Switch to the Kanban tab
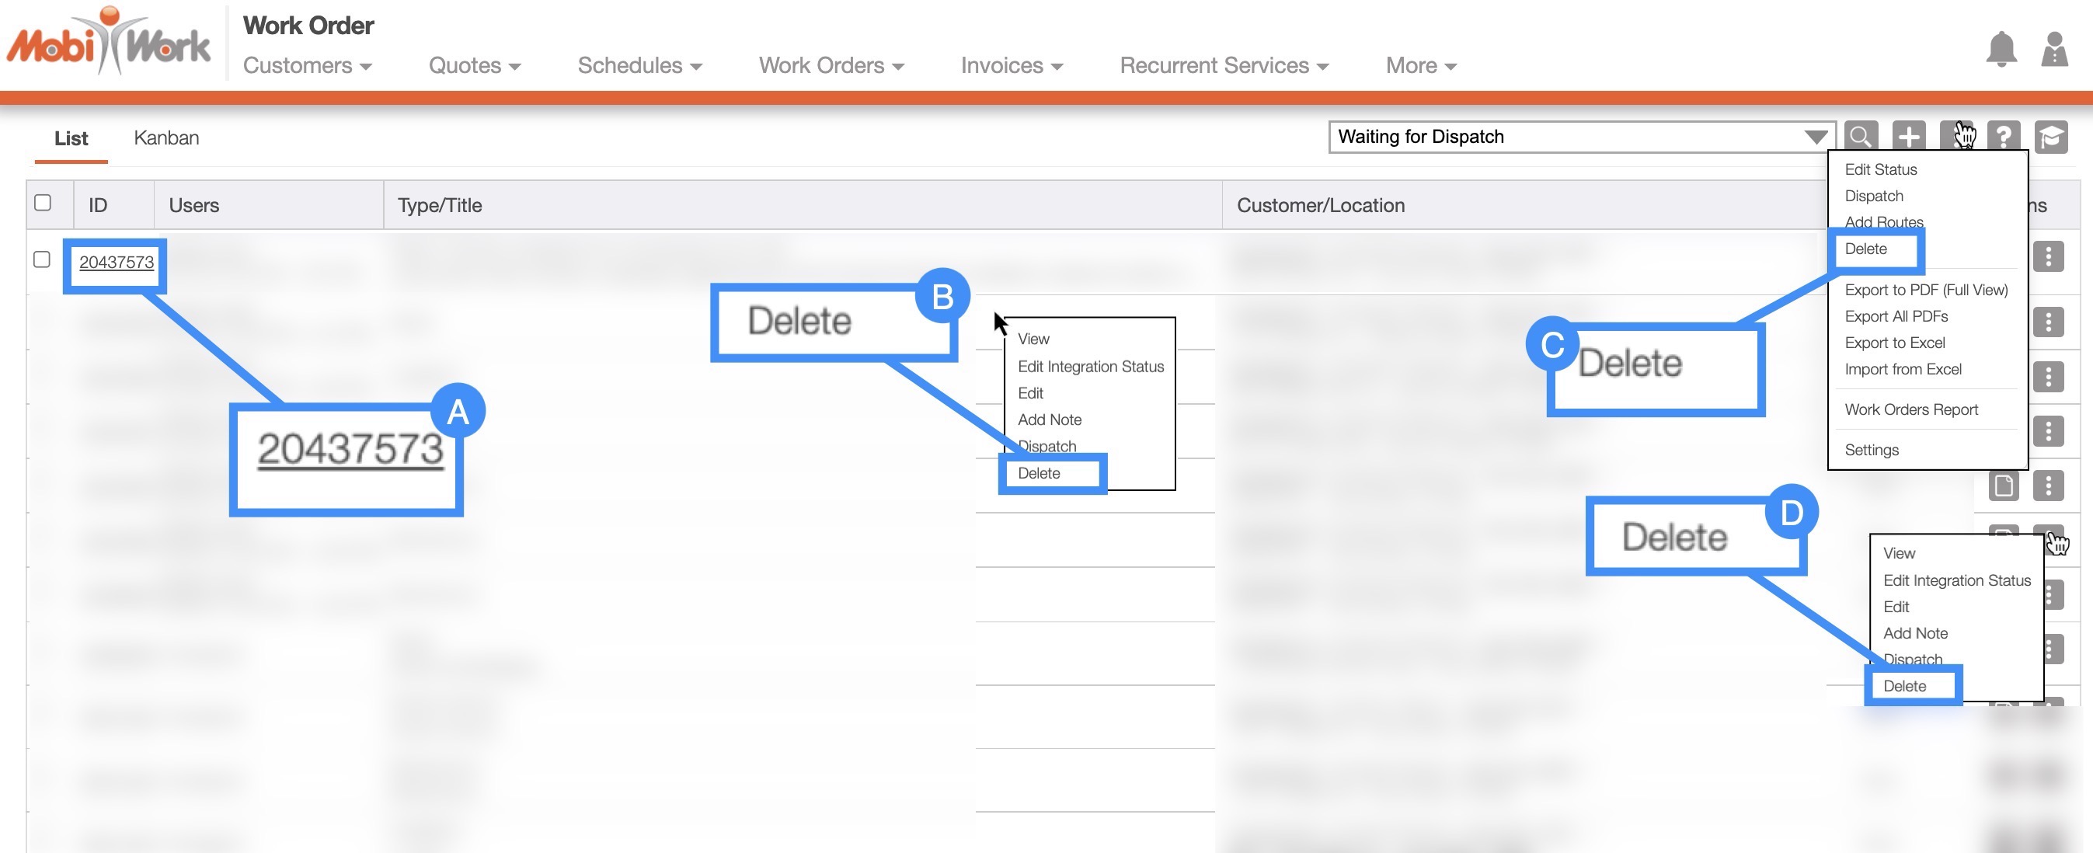Screen dimensions: 2093x853 pyautogui.click(x=165, y=138)
